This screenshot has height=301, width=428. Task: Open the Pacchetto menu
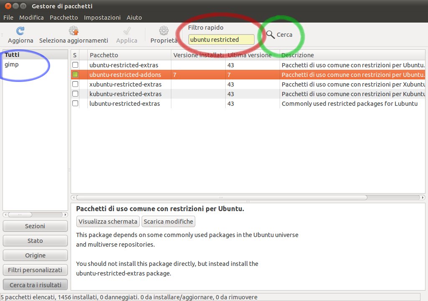[x=64, y=18]
